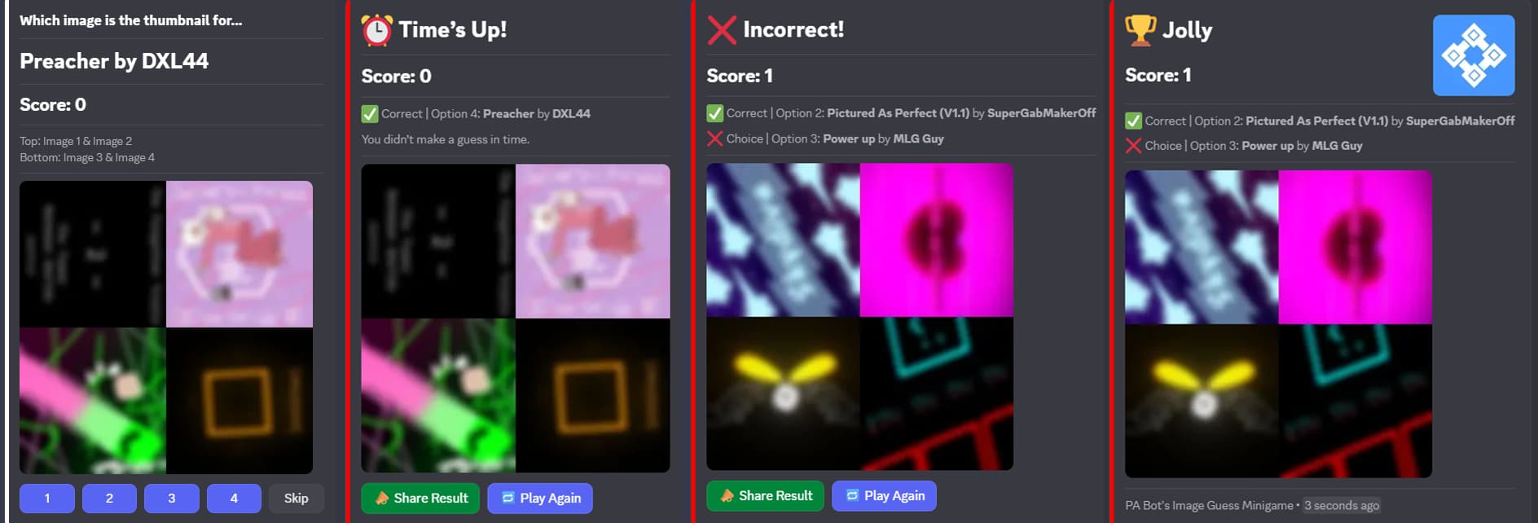
Task: Click the alarm clock Time's Up icon
Action: pyautogui.click(x=376, y=30)
